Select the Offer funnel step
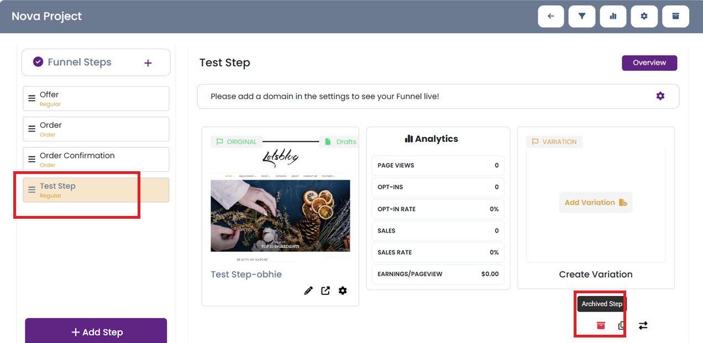This screenshot has width=703, height=343. pos(96,98)
